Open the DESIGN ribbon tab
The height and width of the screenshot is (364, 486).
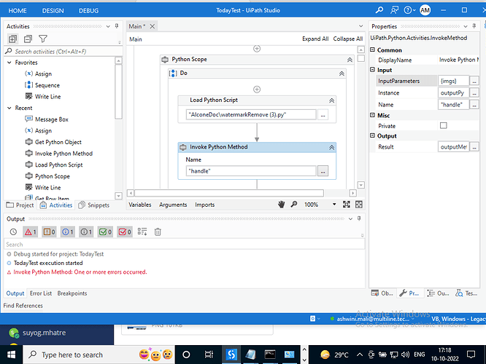pyautogui.click(x=53, y=10)
